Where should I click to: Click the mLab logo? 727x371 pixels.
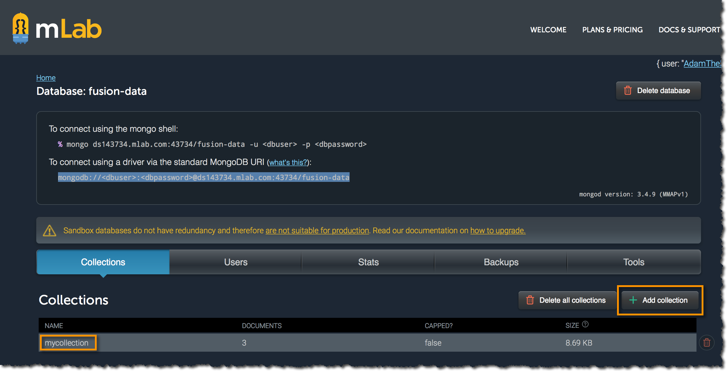(x=57, y=29)
